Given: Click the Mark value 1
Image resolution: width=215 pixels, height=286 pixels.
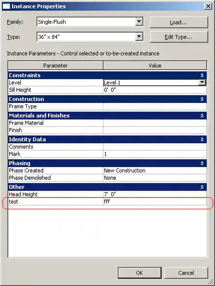Looking at the screenshot, I should [x=155, y=154].
